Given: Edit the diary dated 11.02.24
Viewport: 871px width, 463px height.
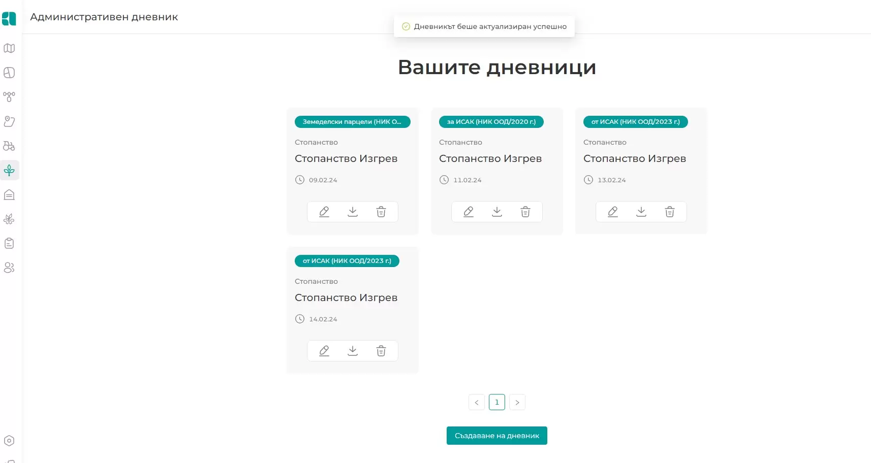Looking at the screenshot, I should tap(469, 212).
